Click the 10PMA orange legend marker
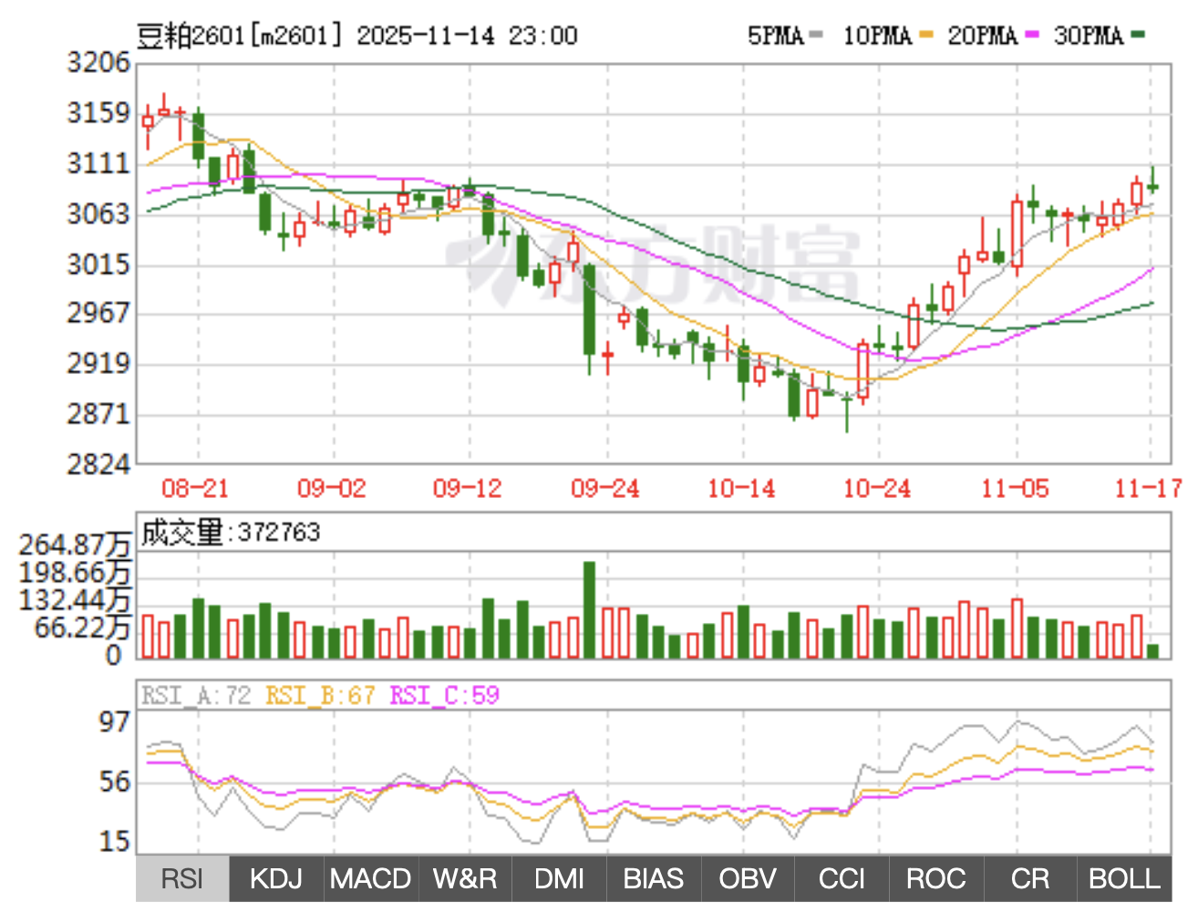Viewport: 1198px width, 923px height. click(x=926, y=36)
